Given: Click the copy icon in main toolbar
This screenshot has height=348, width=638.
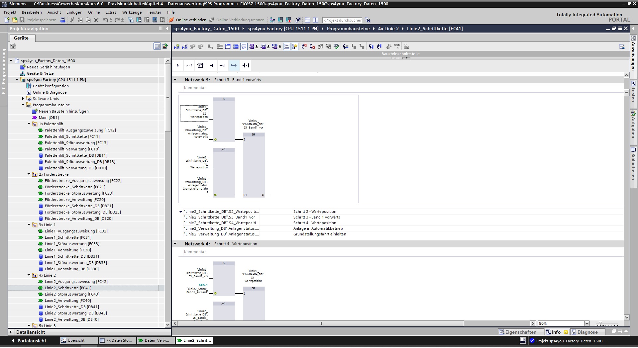Looking at the screenshot, I should tap(80, 20).
